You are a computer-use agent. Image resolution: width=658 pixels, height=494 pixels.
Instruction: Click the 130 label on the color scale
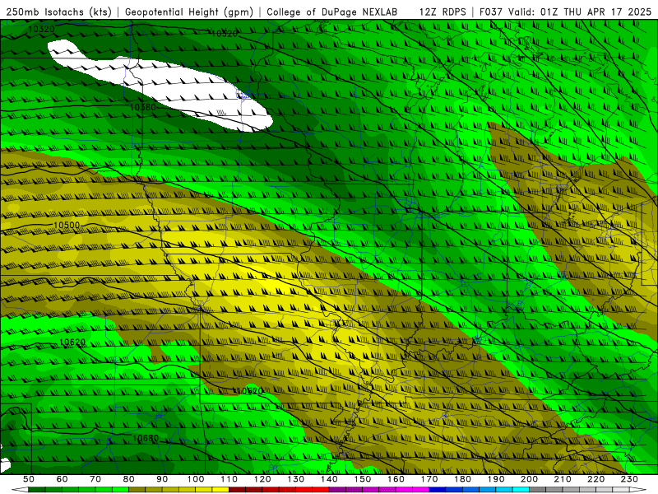296,479
